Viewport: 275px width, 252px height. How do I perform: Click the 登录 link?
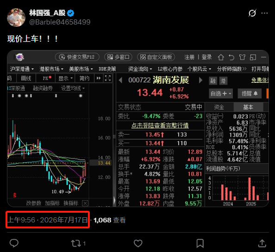[206, 57]
